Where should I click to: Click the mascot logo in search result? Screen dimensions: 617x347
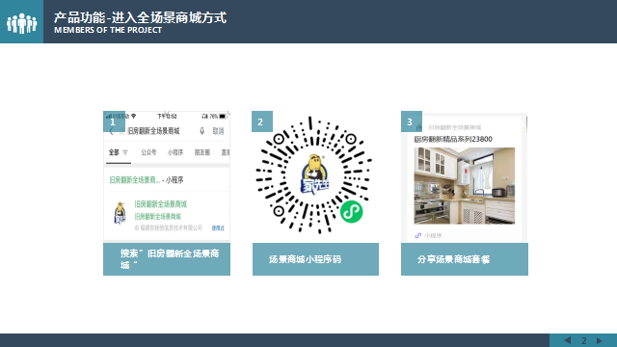coord(120,213)
